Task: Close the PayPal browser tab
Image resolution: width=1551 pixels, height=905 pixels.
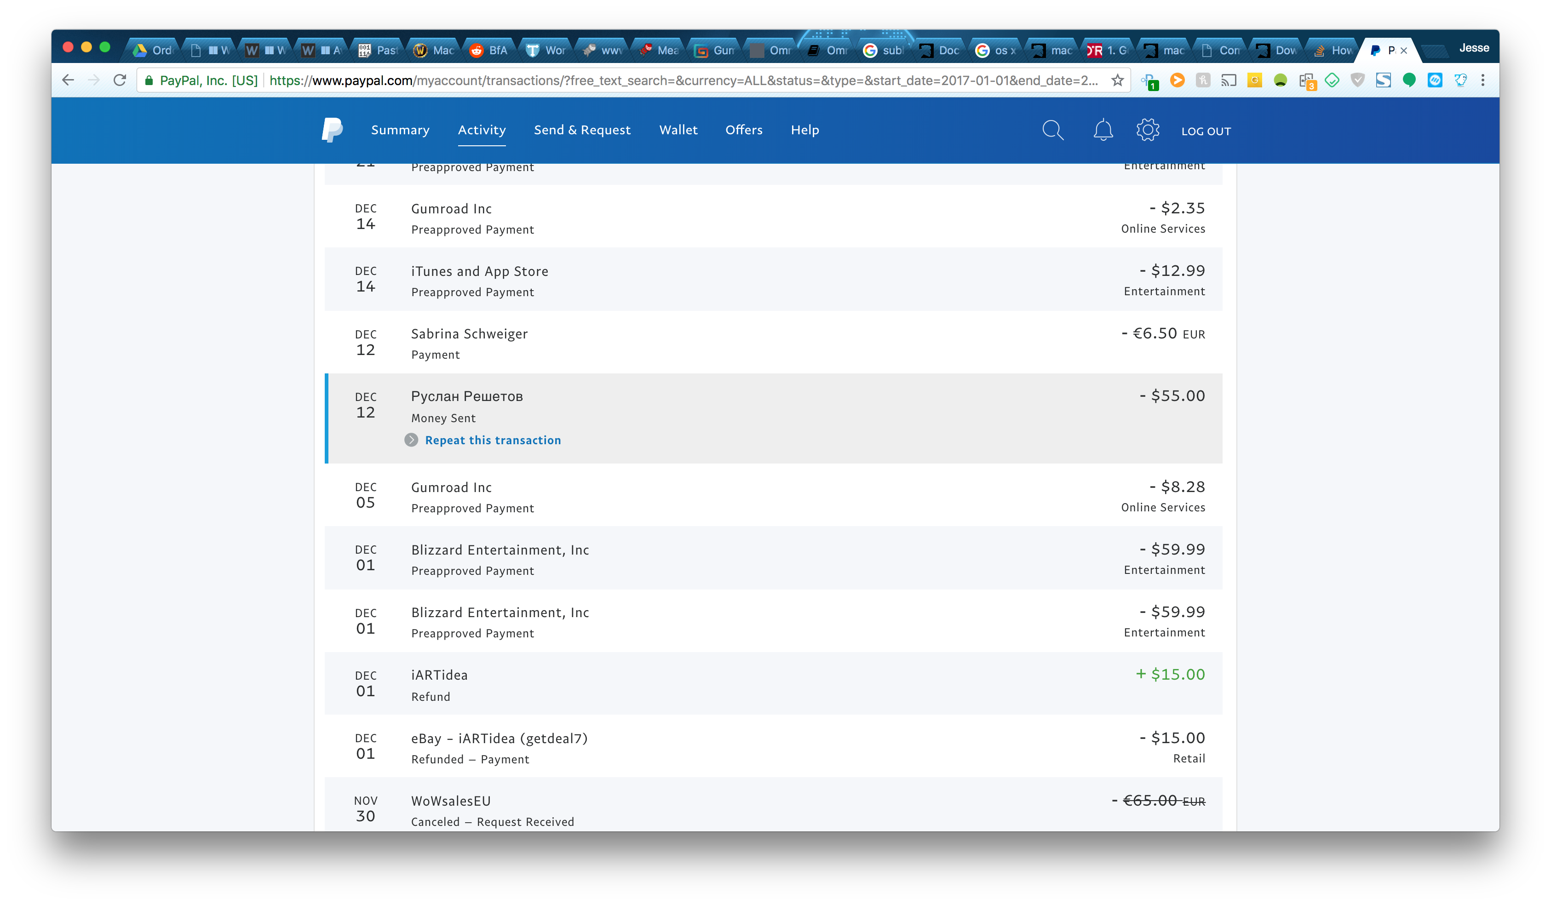Action: 1404,51
